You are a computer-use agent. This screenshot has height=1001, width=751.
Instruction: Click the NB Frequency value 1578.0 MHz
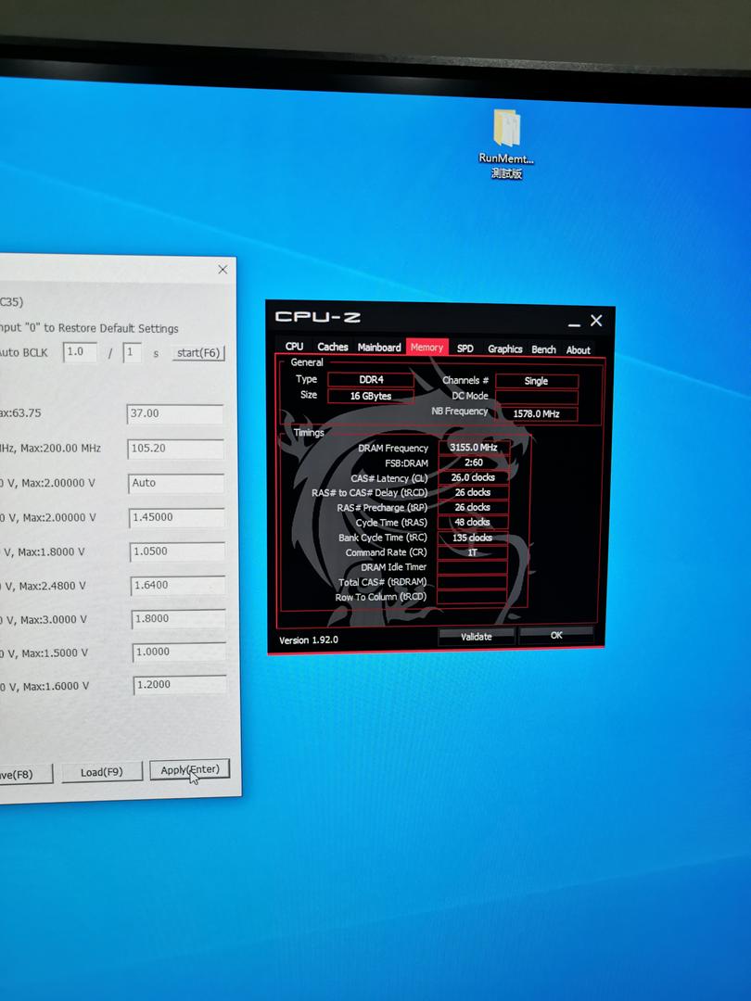[537, 413]
